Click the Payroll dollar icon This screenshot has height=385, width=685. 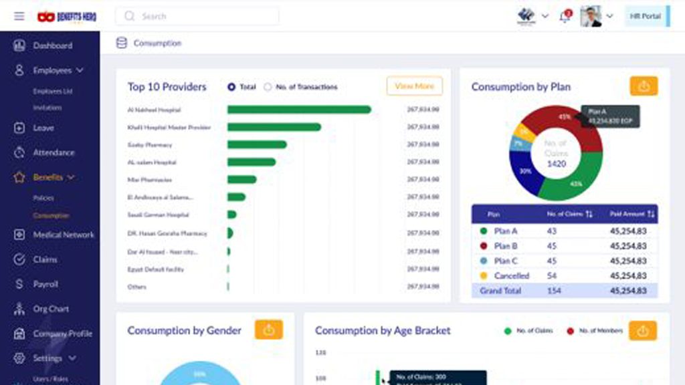click(x=19, y=284)
